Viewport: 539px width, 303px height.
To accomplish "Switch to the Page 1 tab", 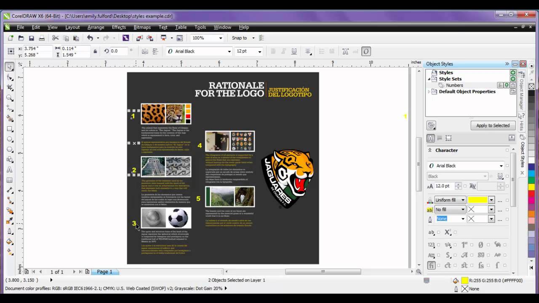I will pyautogui.click(x=104, y=272).
